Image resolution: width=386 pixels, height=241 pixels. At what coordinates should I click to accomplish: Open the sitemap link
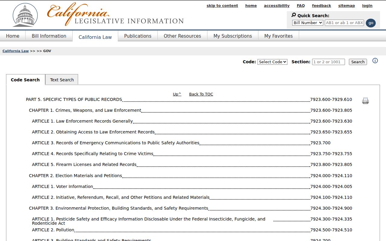346,6
